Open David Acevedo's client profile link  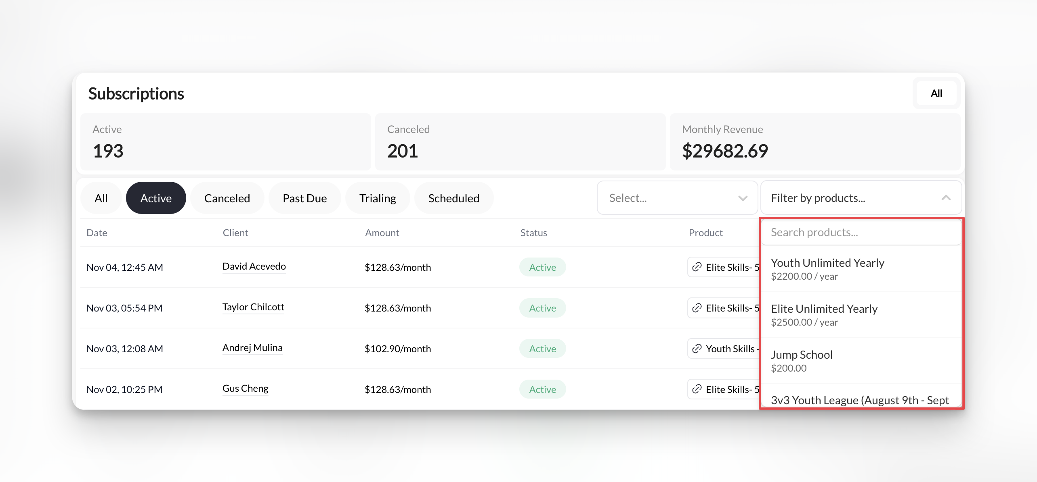[x=254, y=266]
